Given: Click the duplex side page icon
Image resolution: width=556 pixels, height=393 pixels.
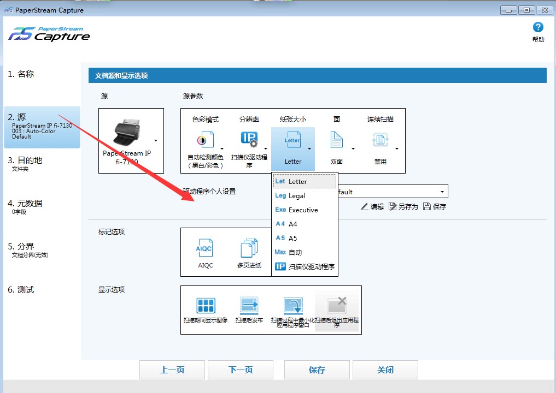Looking at the screenshot, I should (x=337, y=140).
